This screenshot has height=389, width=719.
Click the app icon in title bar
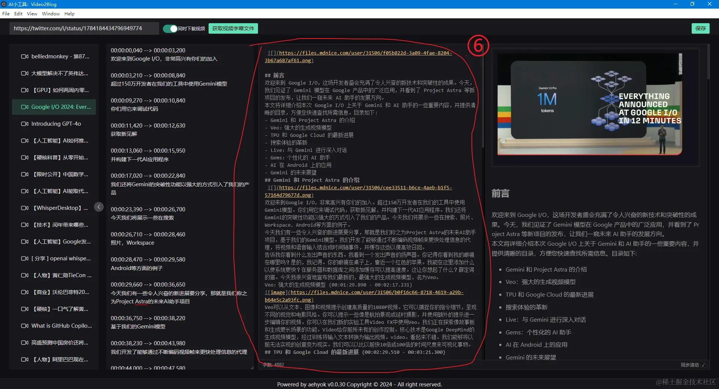4,4
